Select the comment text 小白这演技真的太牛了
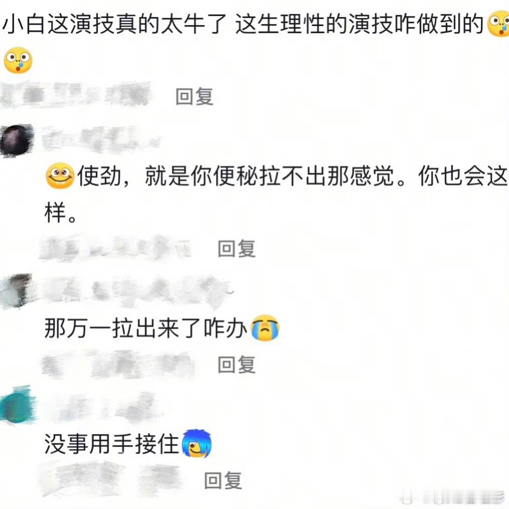 point(114,24)
